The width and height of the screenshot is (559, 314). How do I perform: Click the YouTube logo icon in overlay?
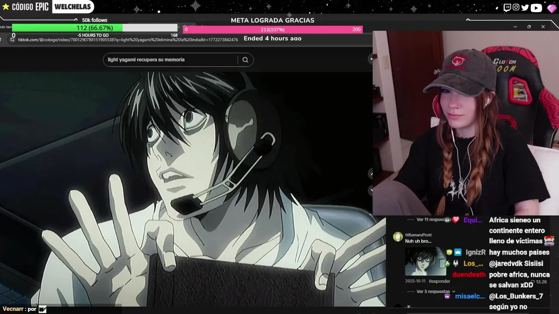[536, 7]
